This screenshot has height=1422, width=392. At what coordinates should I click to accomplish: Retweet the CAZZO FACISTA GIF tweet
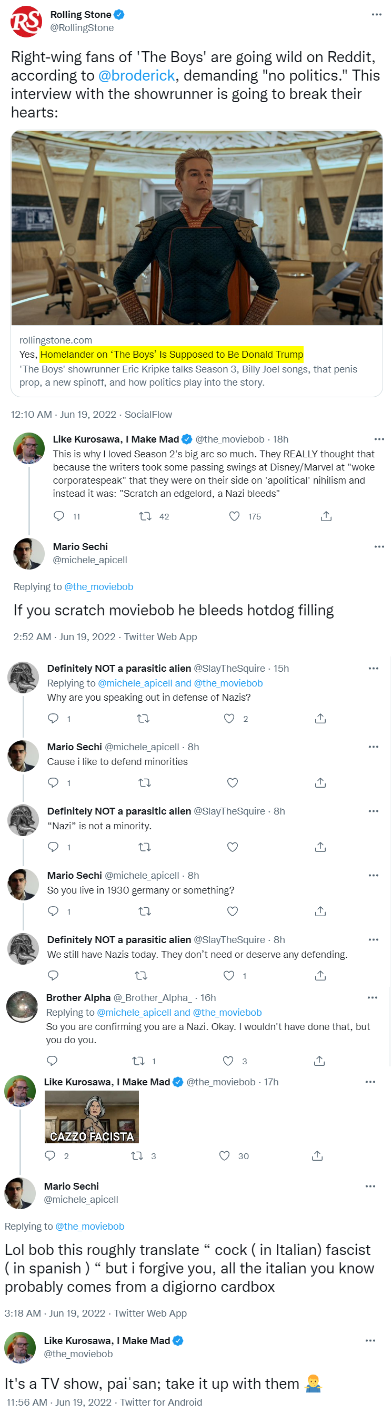tap(137, 1156)
